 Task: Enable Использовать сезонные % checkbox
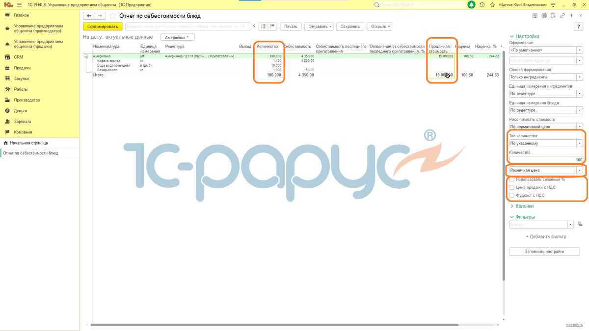[x=512, y=179]
